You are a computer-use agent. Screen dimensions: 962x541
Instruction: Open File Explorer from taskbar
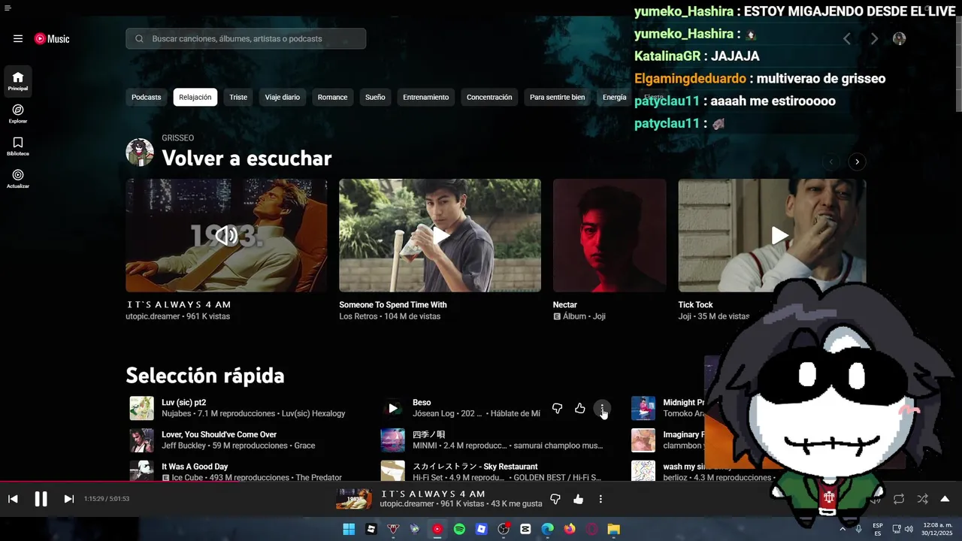(x=614, y=530)
